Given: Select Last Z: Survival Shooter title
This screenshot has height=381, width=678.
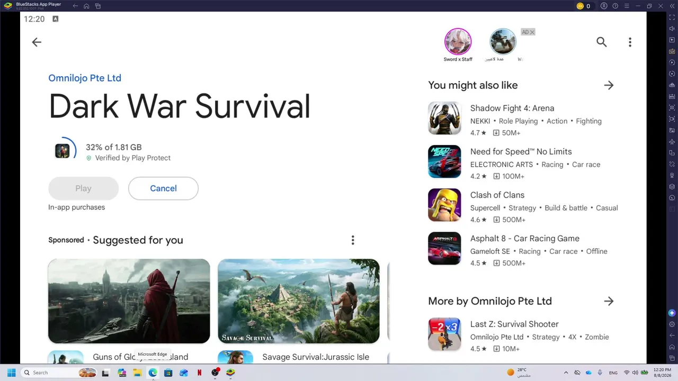Looking at the screenshot, I should [x=514, y=324].
